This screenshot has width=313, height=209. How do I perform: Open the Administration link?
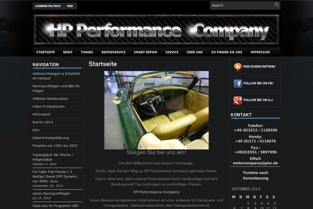(x=47, y=6)
